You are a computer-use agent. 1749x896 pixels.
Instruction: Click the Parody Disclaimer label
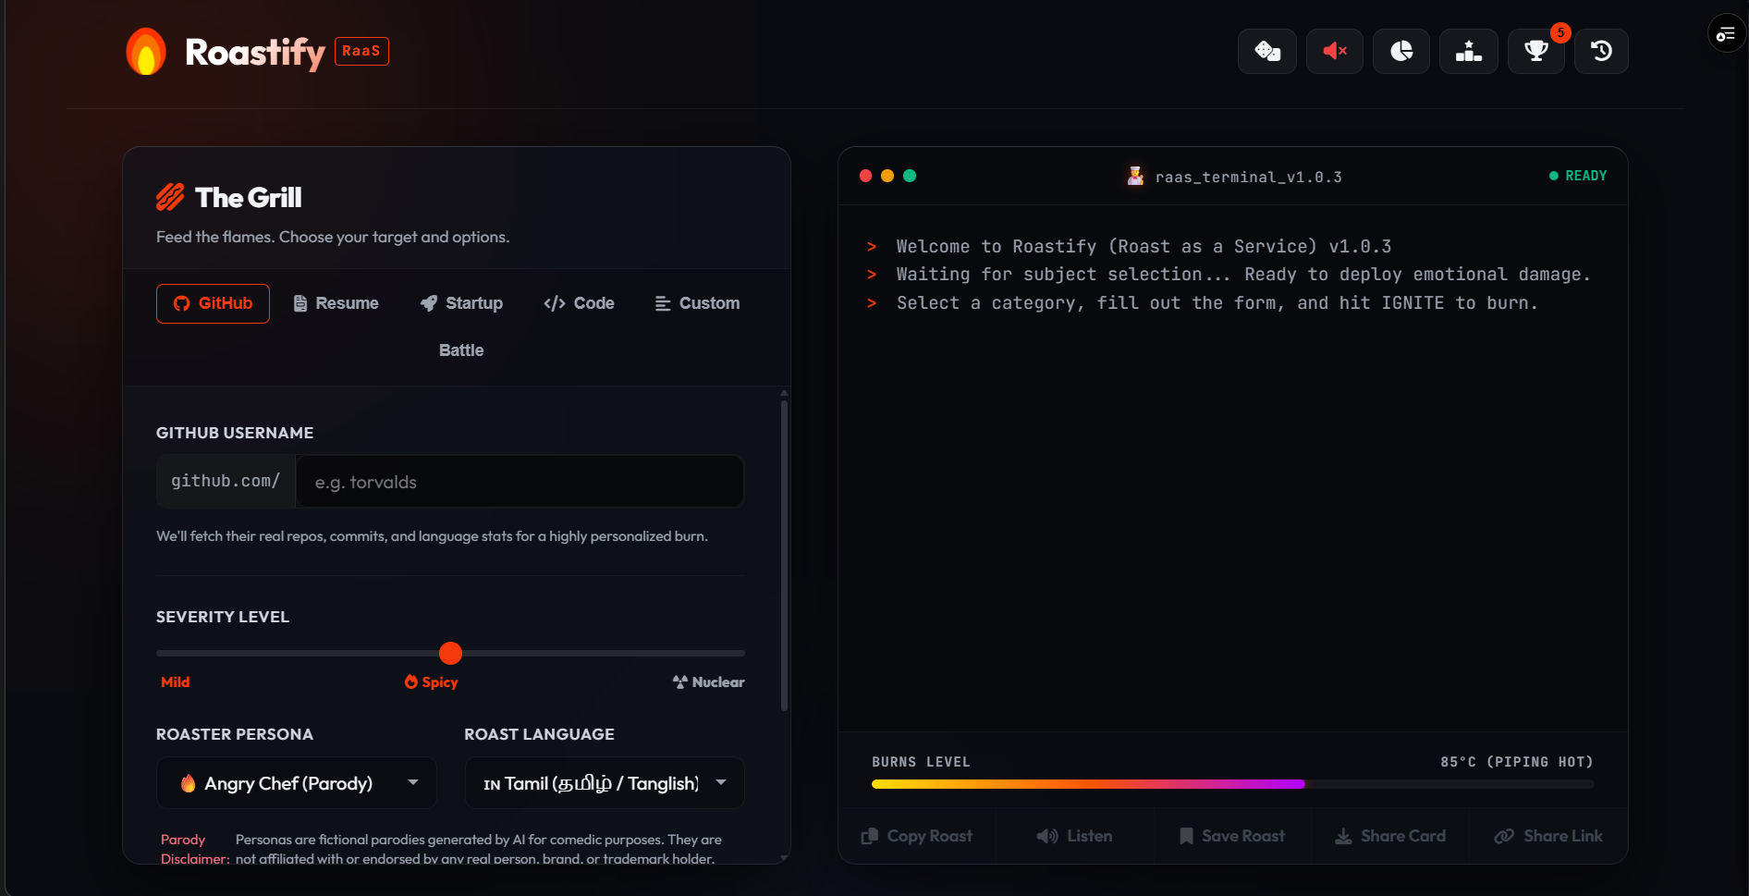pyautogui.click(x=194, y=849)
